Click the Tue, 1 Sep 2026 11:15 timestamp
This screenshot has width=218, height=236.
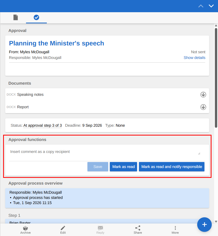tap(33, 203)
